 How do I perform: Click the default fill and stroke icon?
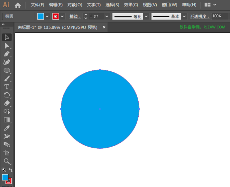pos(4,170)
